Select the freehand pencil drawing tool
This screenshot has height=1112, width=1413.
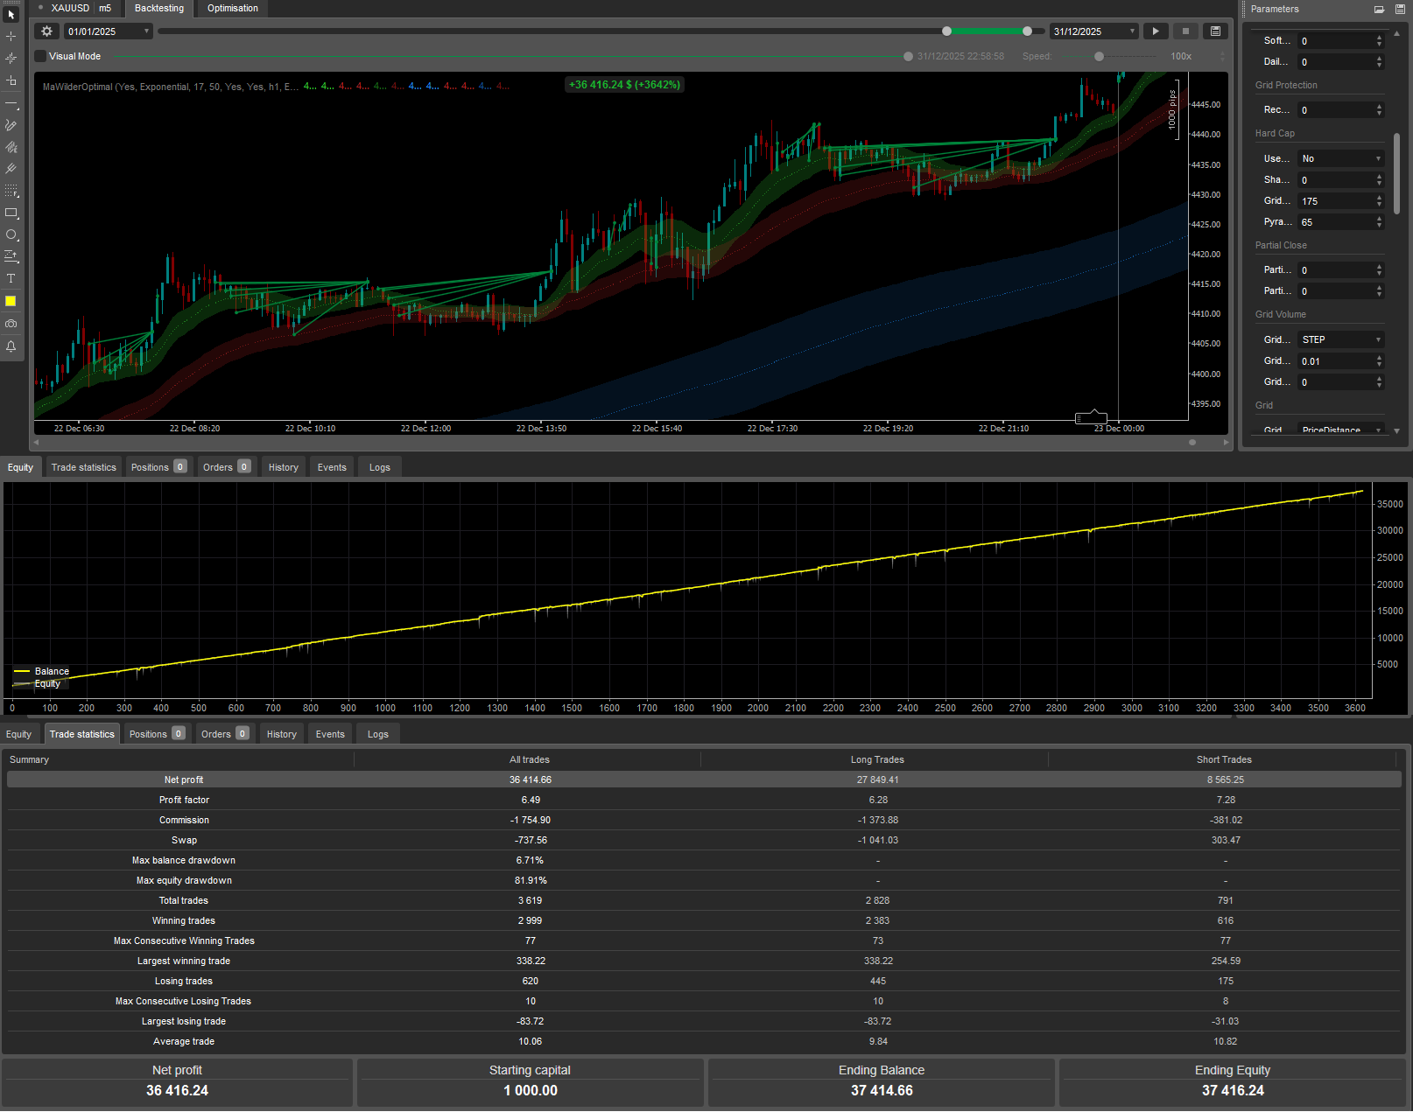(11, 125)
